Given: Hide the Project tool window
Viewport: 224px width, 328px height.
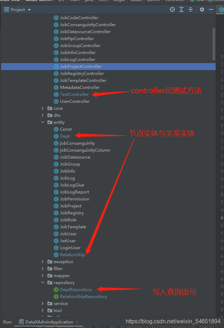Looking at the screenshot, I should 211,9.
